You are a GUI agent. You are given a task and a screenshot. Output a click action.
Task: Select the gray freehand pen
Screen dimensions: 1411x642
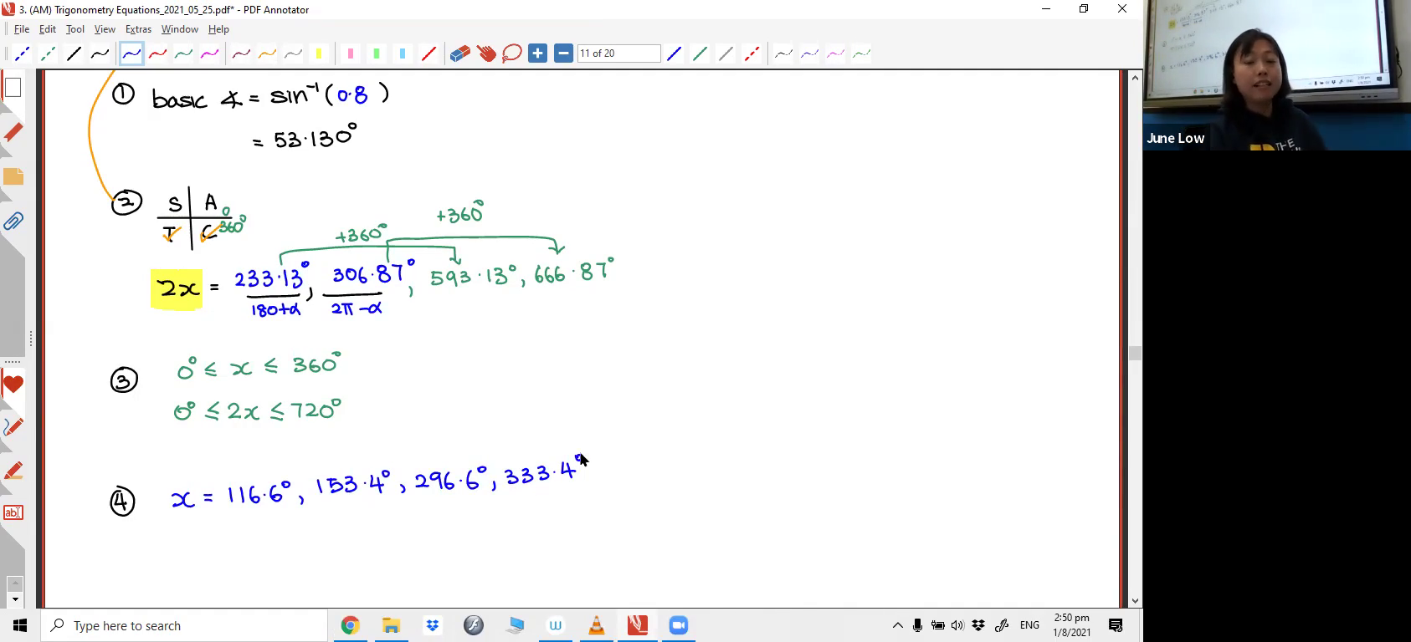point(293,53)
